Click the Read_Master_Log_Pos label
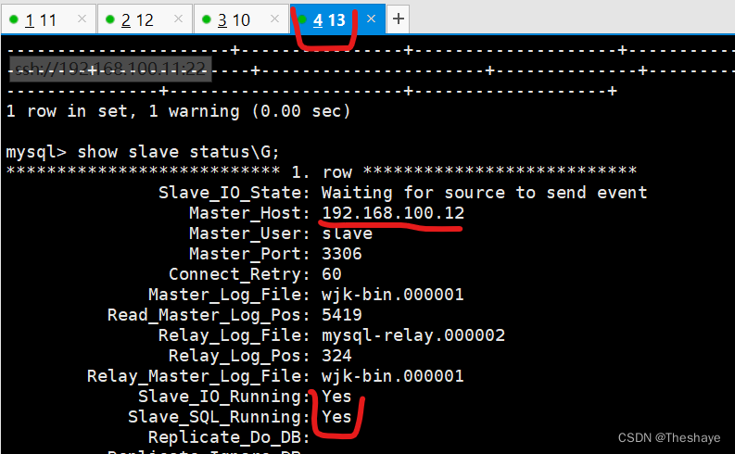Screen dimensions: 735x454 209,315
